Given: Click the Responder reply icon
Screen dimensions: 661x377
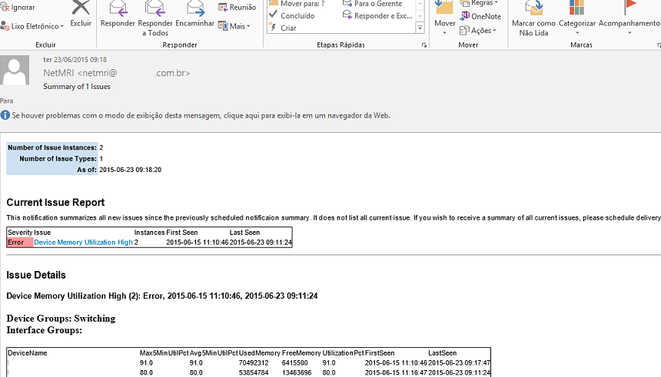Looking at the screenshot, I should 118,10.
